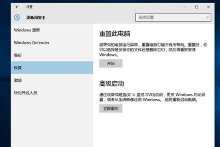Viewport: 220px width, 147px height.
Task: Open 针对开发人员 in the sidebar
Action: (52, 93)
